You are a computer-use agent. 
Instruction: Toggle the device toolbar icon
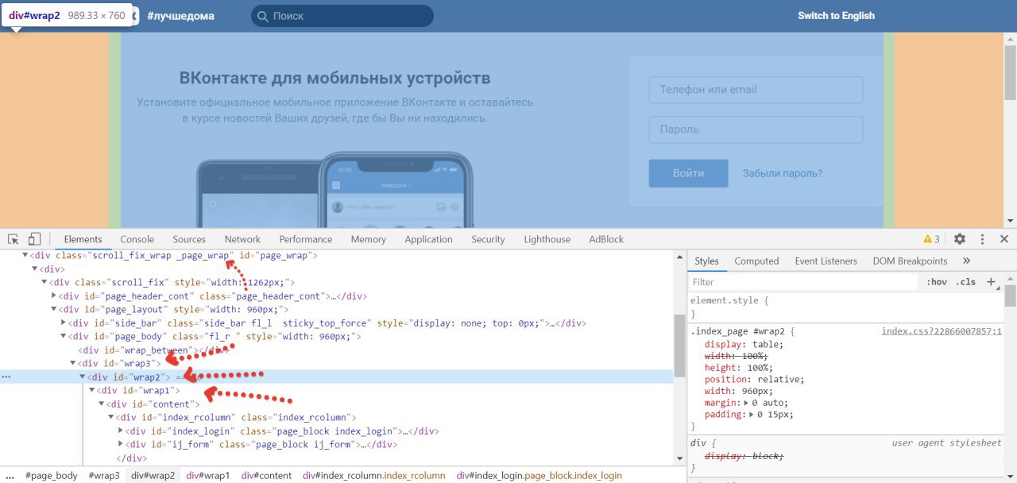tap(34, 239)
